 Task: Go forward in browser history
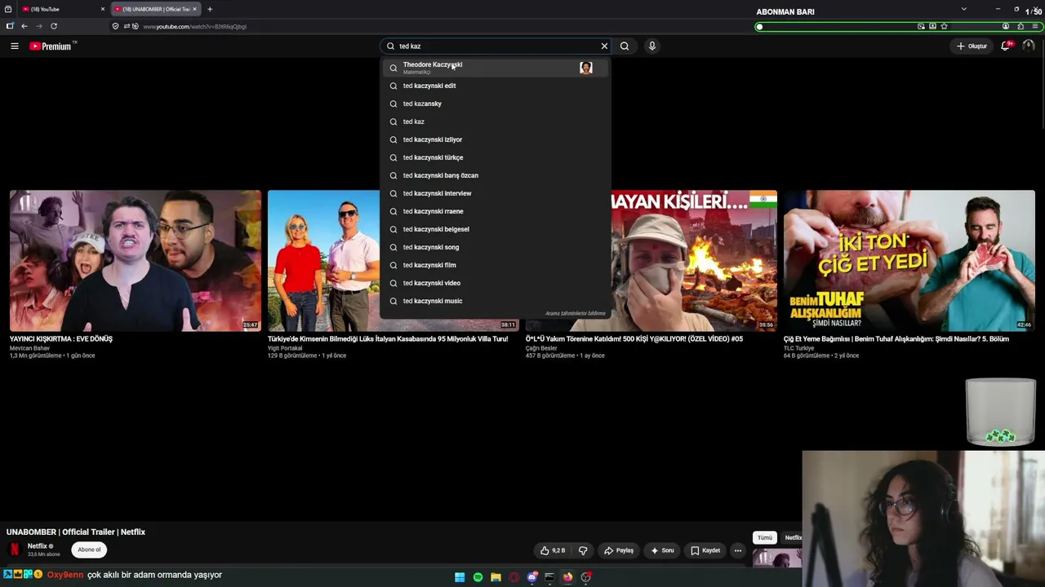[38, 26]
